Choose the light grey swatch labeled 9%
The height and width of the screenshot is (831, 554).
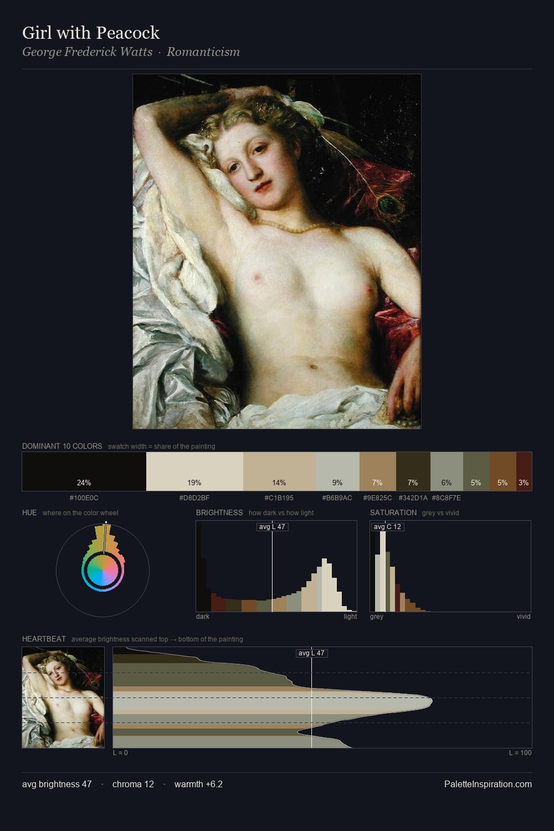point(337,471)
